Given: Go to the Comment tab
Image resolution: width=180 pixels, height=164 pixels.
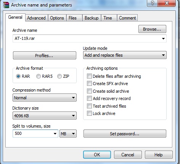Looking at the screenshot, I should [127, 18].
